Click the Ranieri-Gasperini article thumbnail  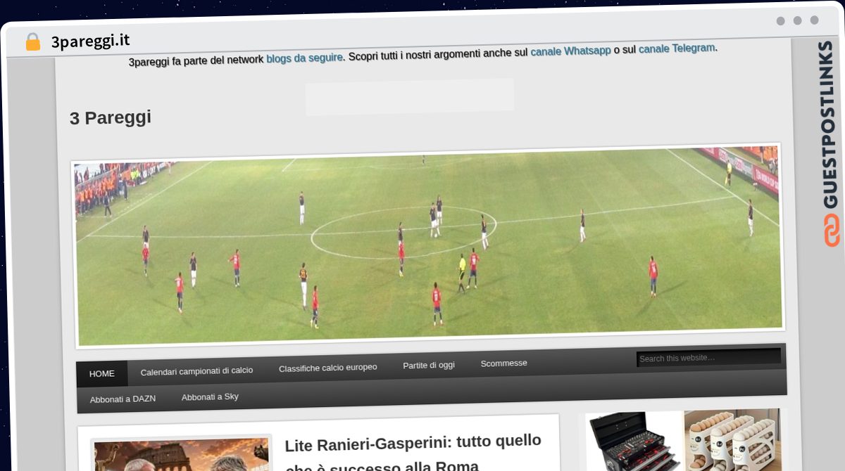tap(182, 454)
